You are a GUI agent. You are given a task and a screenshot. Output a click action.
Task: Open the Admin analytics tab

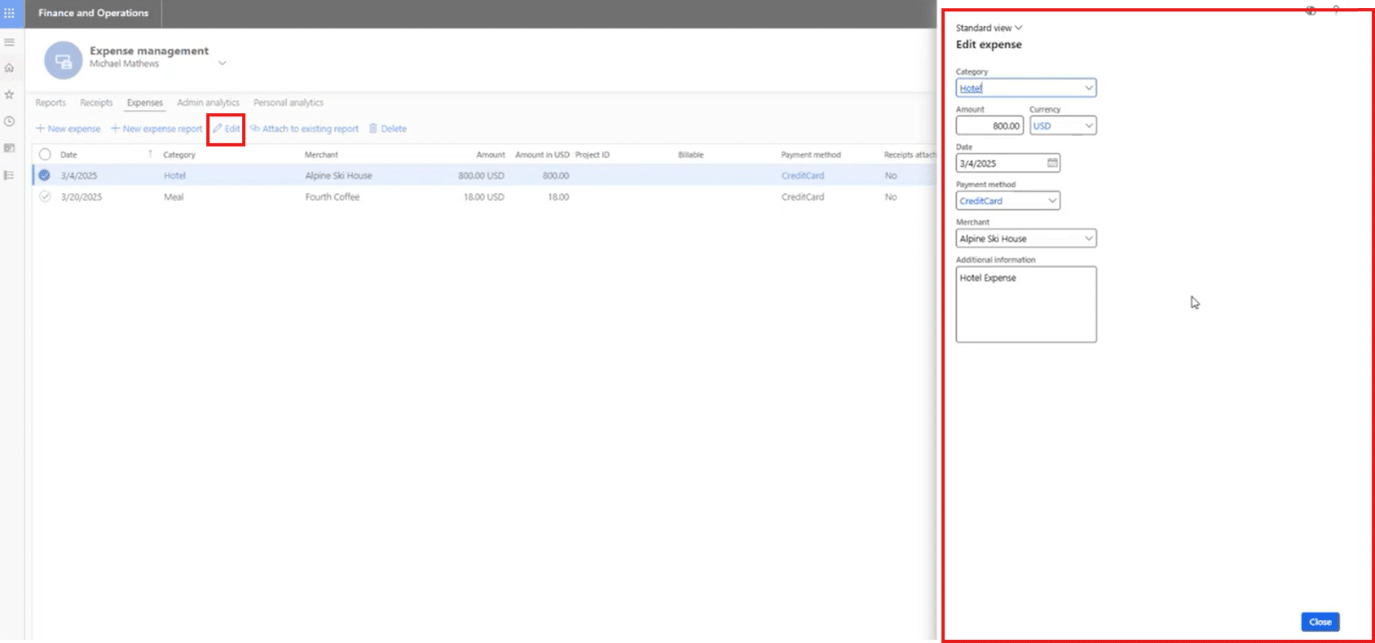[x=208, y=103]
